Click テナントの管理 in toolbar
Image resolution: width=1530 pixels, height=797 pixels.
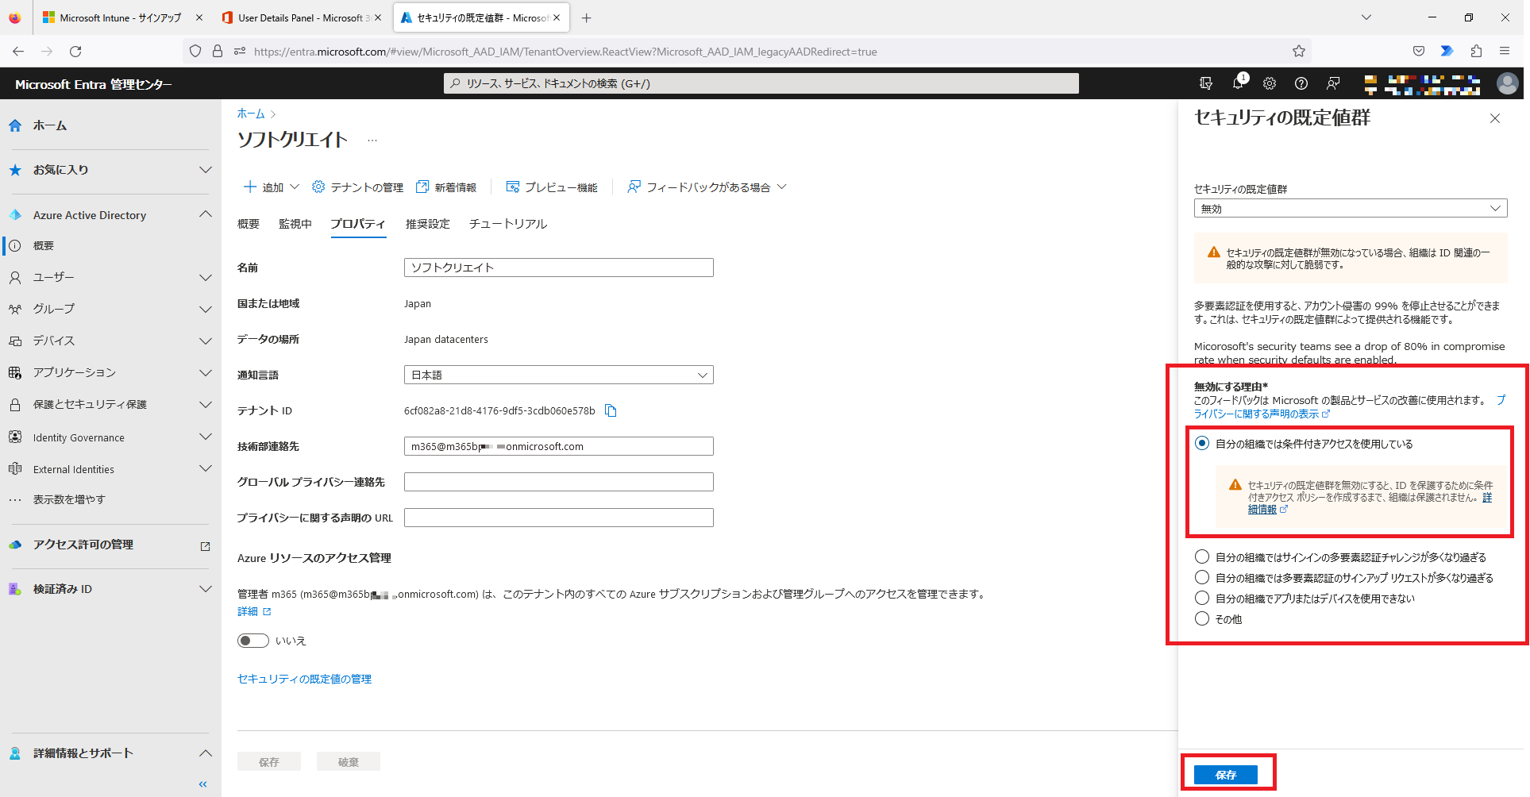click(357, 187)
